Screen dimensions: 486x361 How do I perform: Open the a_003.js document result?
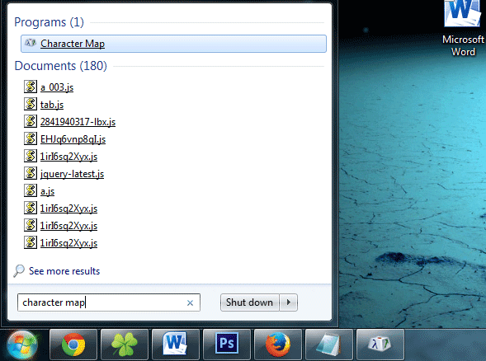[57, 87]
